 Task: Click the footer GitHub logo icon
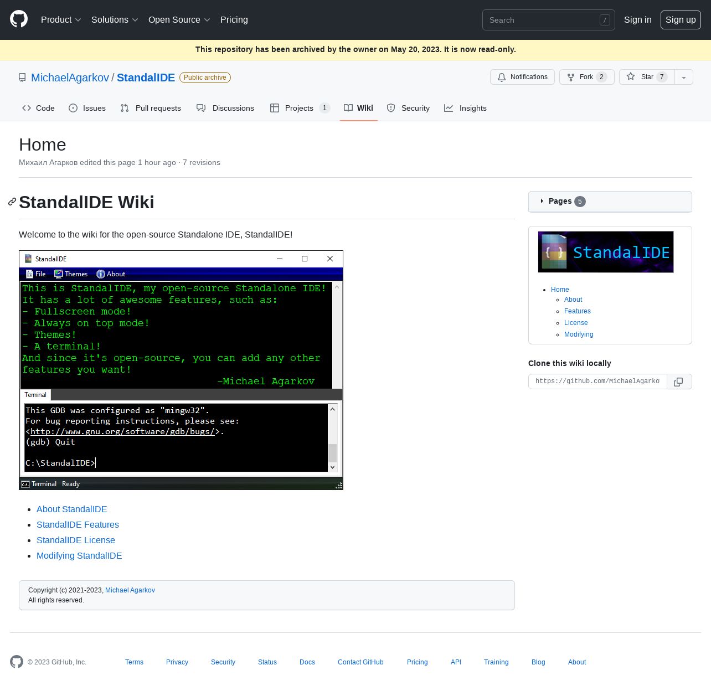(17, 662)
